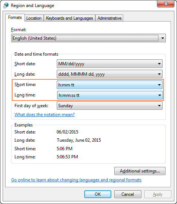Image resolution: width=177 pixels, height=204 pixels.
Task: Click the 'Format:' label
Action: tap(19, 30)
